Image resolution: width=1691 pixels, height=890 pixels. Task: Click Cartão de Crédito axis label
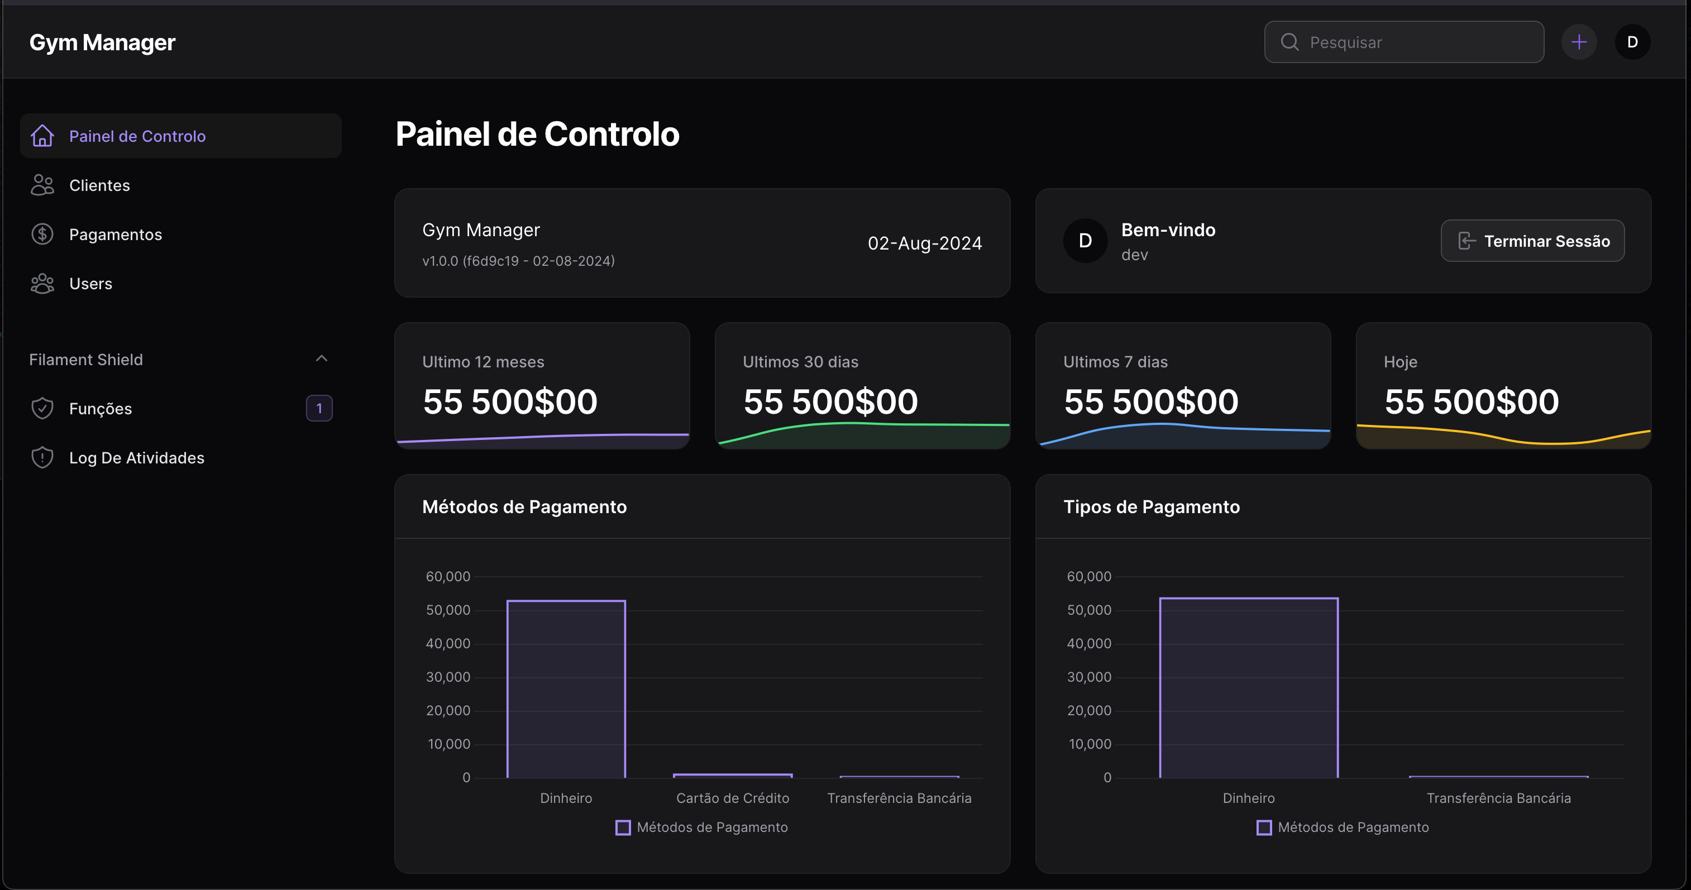coord(733,798)
